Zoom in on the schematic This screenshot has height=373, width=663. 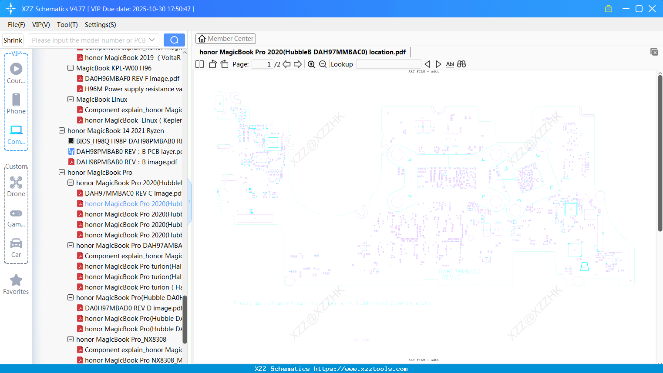[x=311, y=64]
